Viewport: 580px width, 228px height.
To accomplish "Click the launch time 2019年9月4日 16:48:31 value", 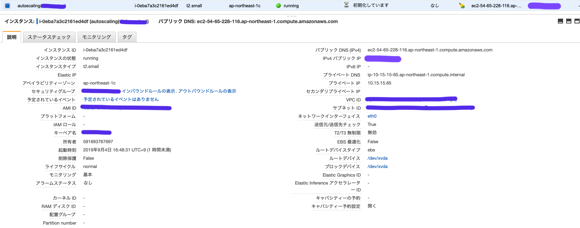I will [127, 150].
